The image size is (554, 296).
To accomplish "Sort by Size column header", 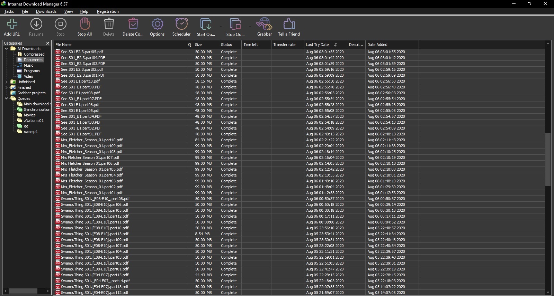I will click(x=206, y=45).
